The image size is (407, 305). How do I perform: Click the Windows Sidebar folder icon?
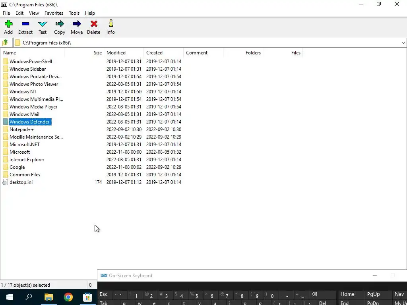click(6, 69)
